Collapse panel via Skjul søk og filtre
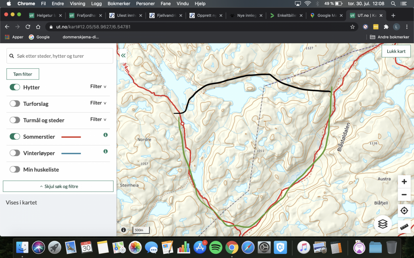 click(x=58, y=186)
